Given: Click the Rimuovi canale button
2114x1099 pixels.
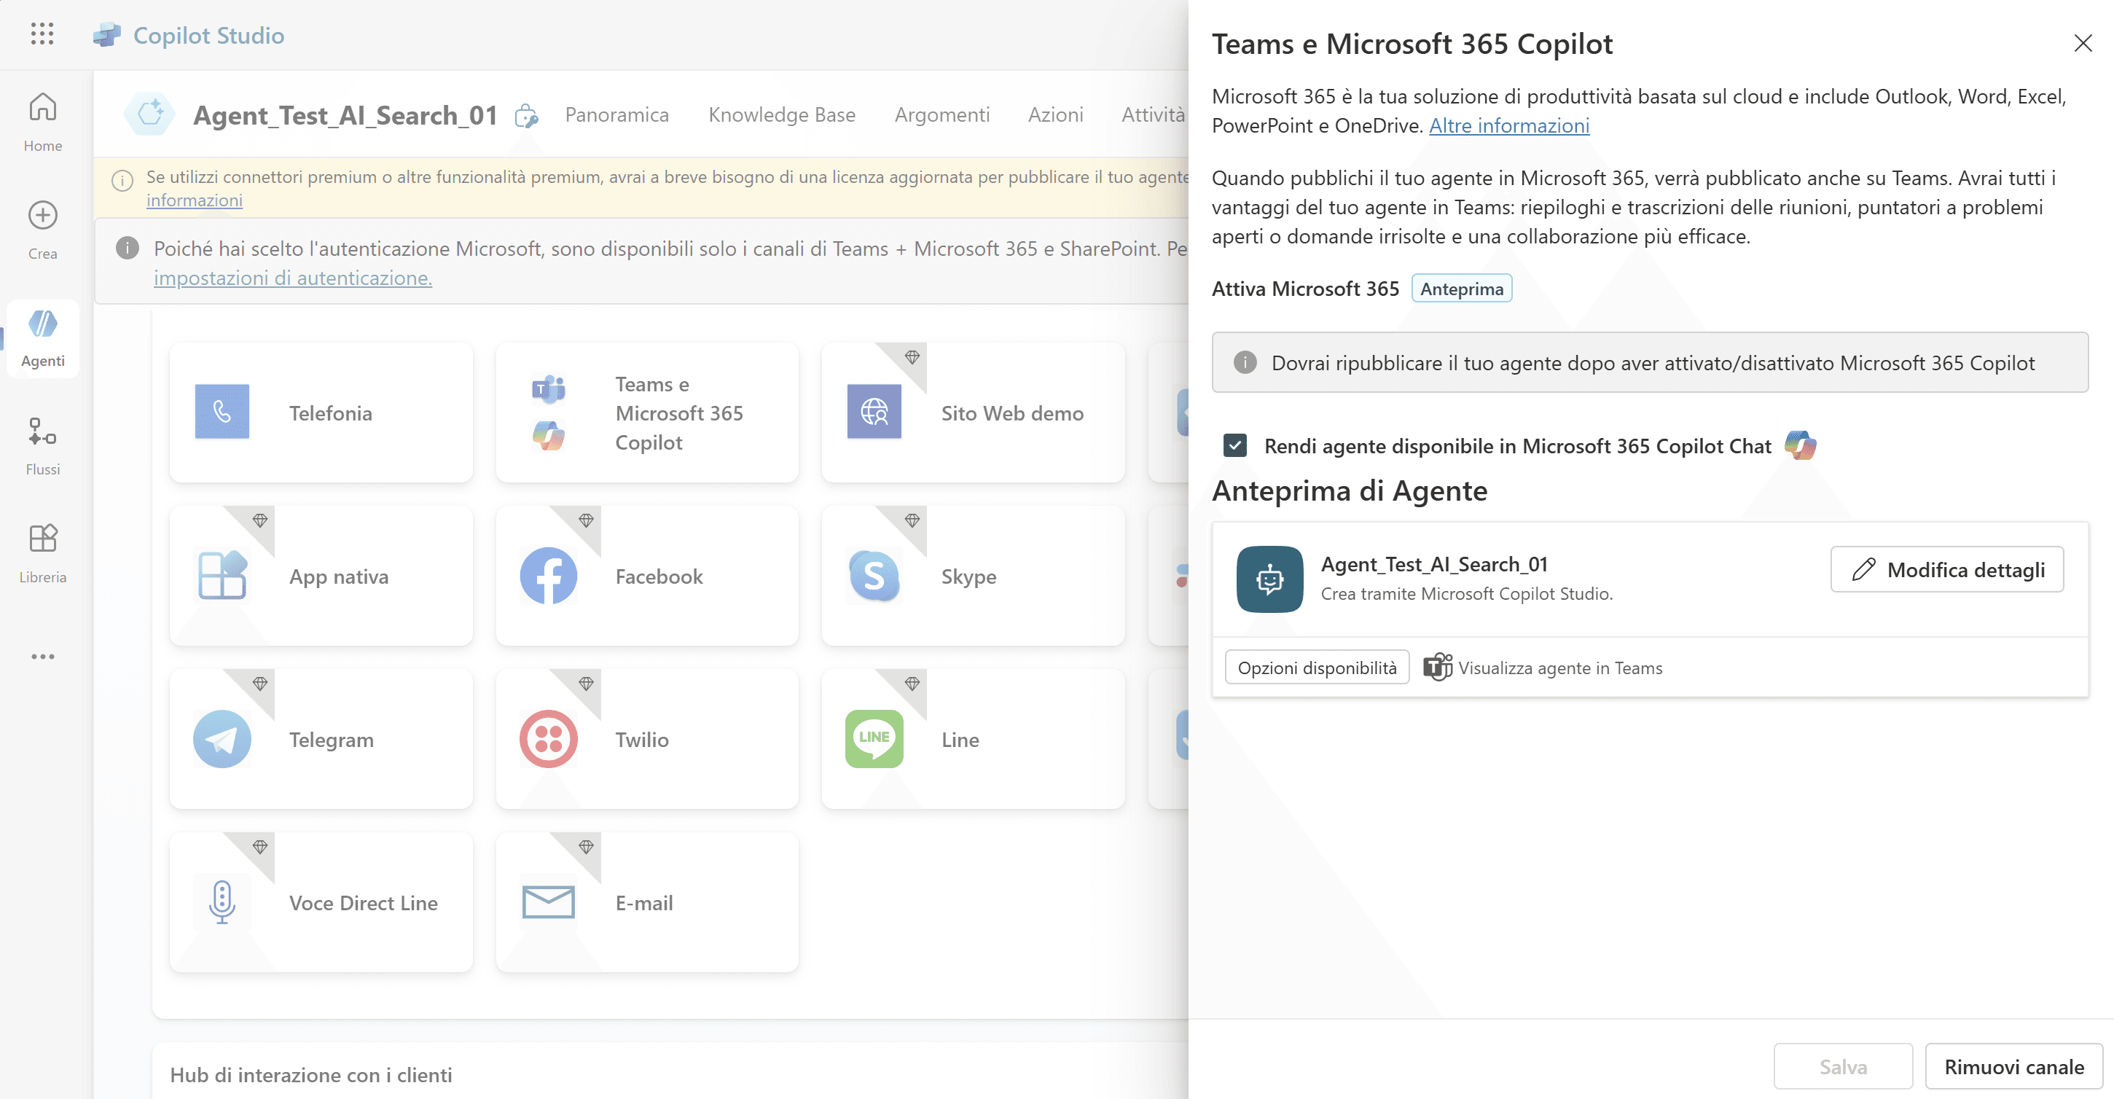Looking at the screenshot, I should (2013, 1066).
